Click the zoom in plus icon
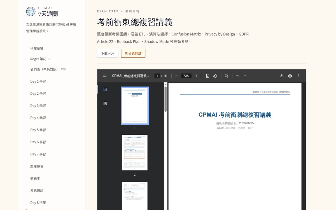Screen dimensions: 336x210 [x=196, y=76]
